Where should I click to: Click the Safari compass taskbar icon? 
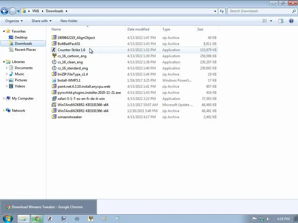(x=77, y=219)
